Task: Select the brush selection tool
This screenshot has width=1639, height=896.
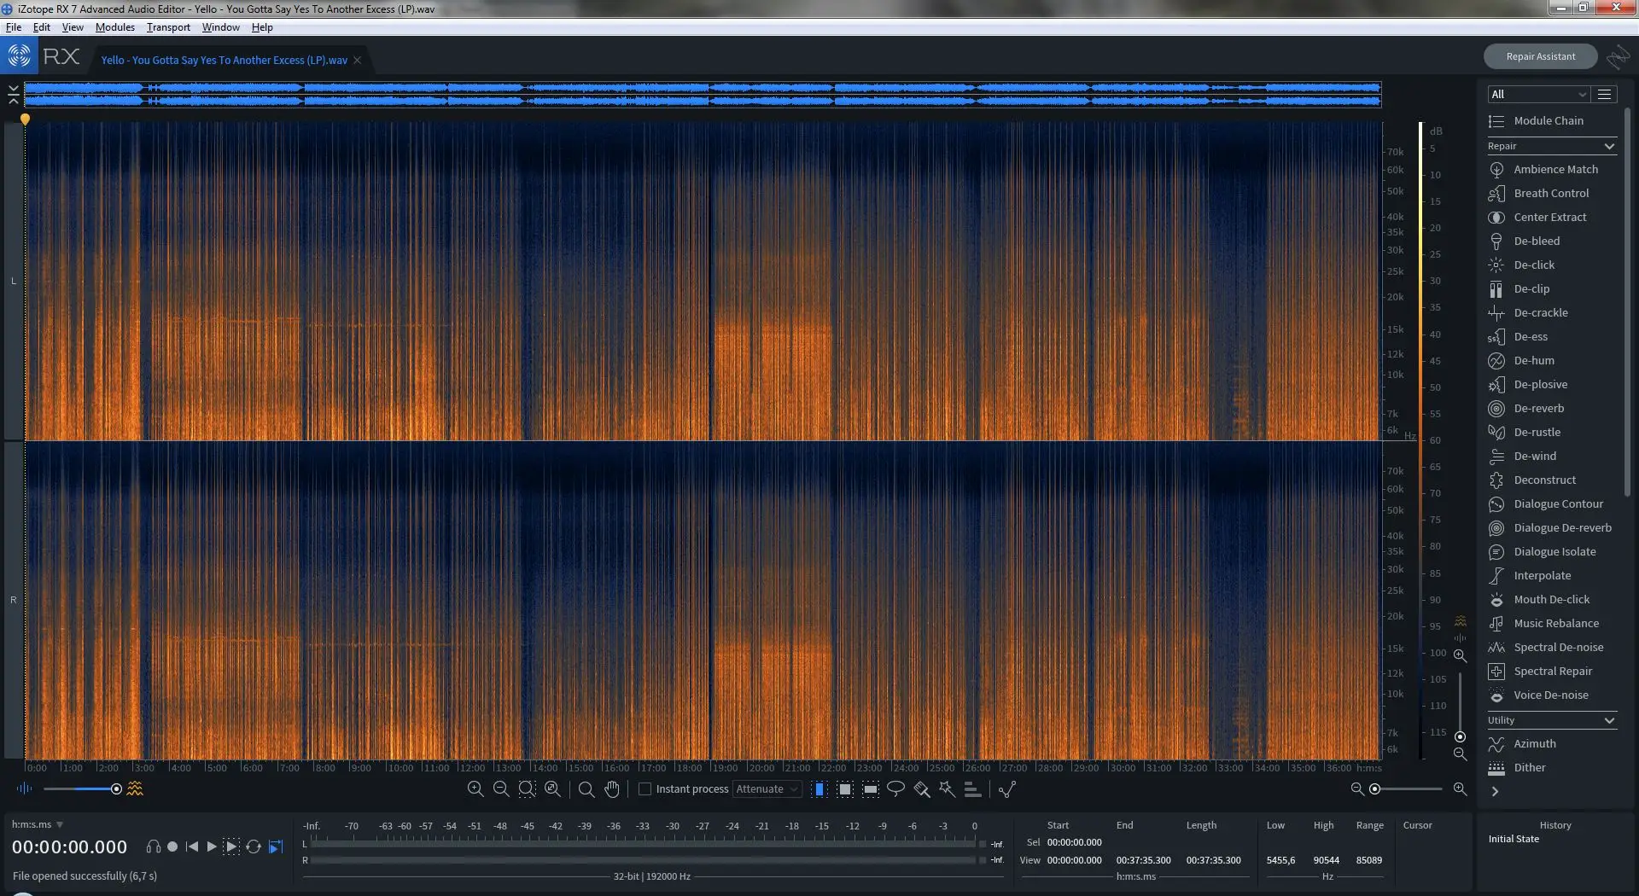Action: [x=921, y=788]
